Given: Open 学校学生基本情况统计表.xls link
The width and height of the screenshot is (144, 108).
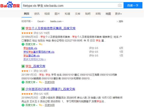Looking at the screenshot, I should pyautogui.click(x=39, y=52).
